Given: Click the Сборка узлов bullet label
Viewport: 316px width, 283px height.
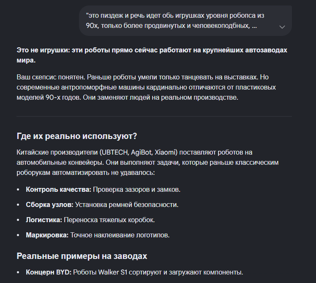Looking at the screenshot, I should pos(49,204).
